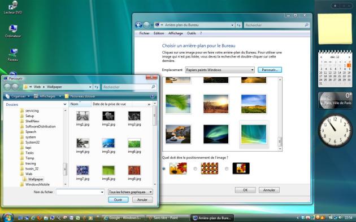
Task: Click the back arrow in Arrière-plan window
Action: coord(138,25)
